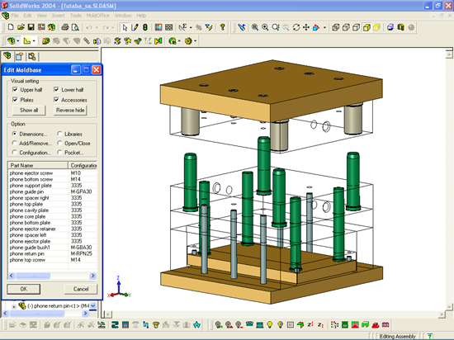Image resolution: width=454 pixels, height=340 pixels.
Task: Open Print Preview icon
Action: 75,27
